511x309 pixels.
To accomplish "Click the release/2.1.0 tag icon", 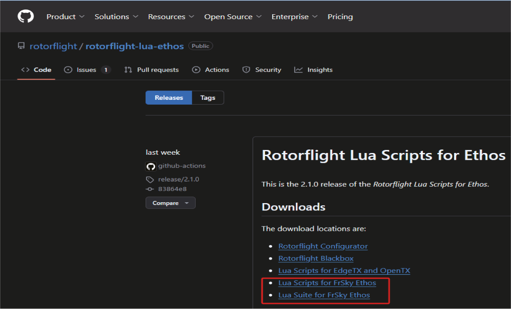I will (150, 179).
